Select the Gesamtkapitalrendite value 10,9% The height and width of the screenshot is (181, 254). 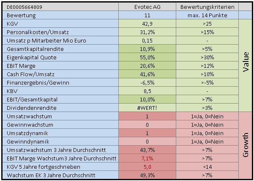tap(147, 48)
